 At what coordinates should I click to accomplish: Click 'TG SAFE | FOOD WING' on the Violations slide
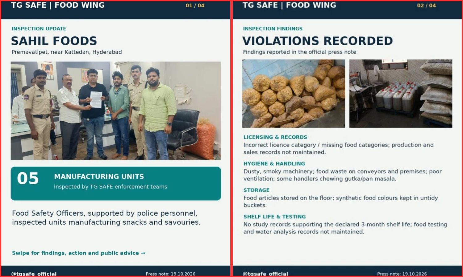tap(289, 5)
